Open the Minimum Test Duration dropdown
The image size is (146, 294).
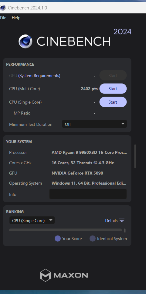coord(94,124)
